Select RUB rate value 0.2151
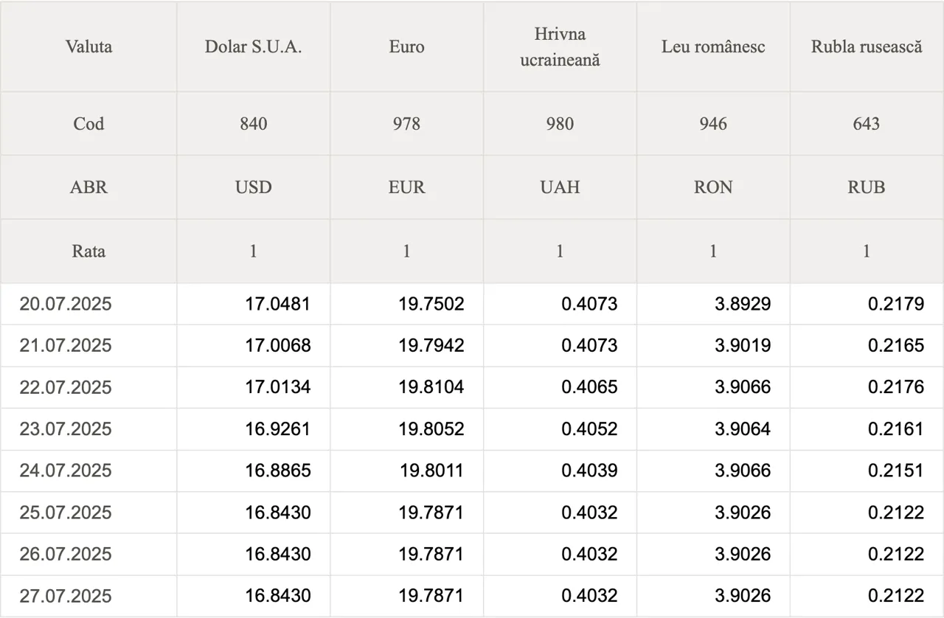Viewport: 944px width, 618px height. [x=896, y=471]
